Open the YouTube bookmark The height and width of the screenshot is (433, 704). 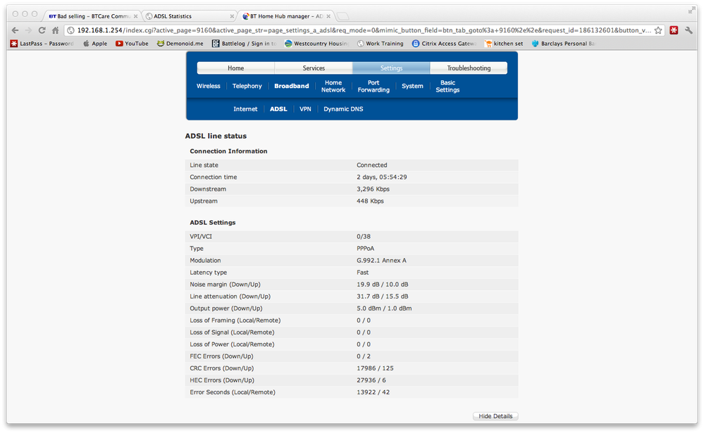point(132,44)
